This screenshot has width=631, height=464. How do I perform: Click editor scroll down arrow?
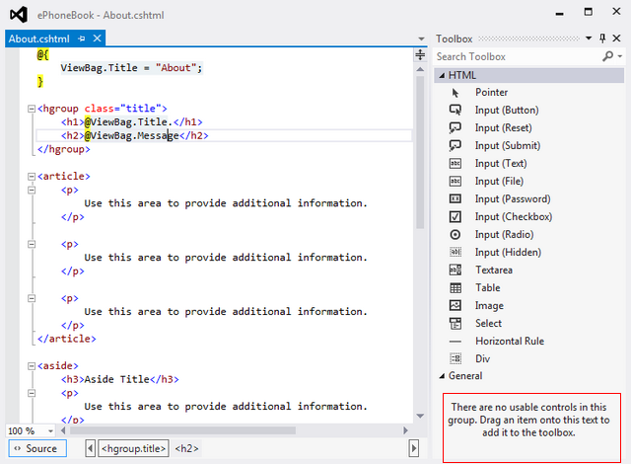pyautogui.click(x=420, y=416)
